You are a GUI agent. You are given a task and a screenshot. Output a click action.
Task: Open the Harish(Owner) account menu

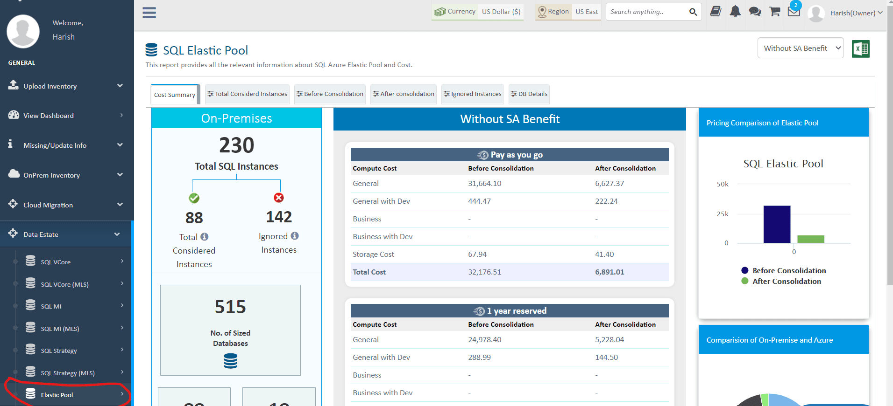[x=856, y=13]
